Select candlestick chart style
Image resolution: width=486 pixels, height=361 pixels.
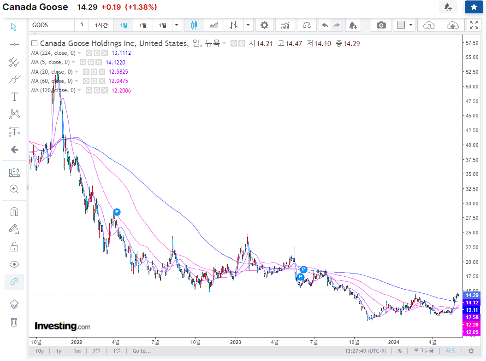point(194,25)
